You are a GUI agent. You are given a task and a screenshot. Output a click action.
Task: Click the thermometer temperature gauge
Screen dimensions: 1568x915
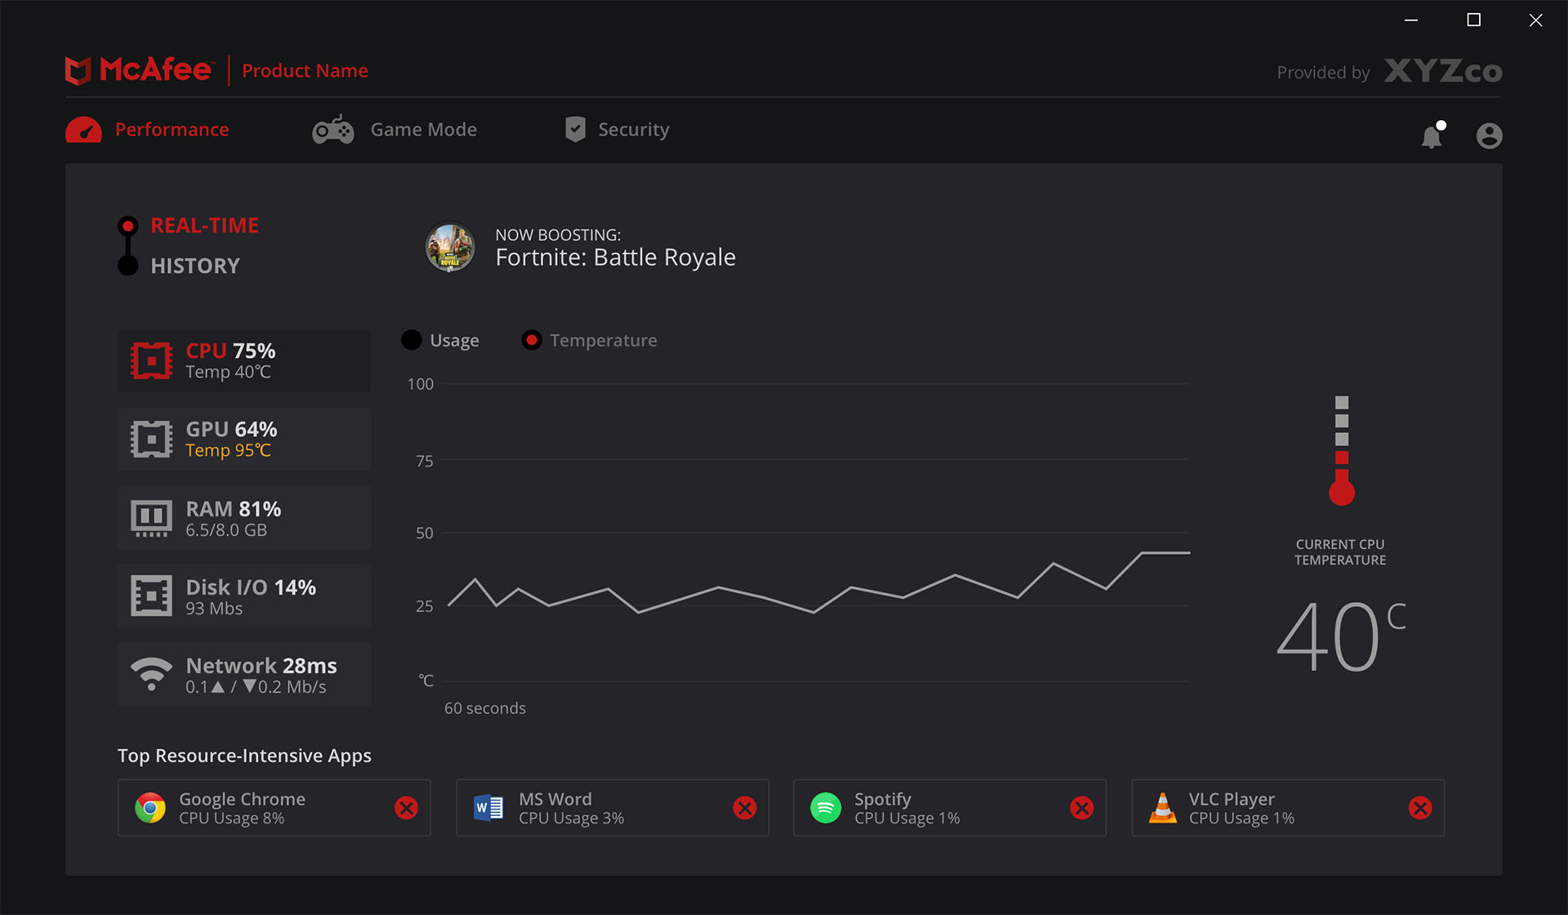1342,451
